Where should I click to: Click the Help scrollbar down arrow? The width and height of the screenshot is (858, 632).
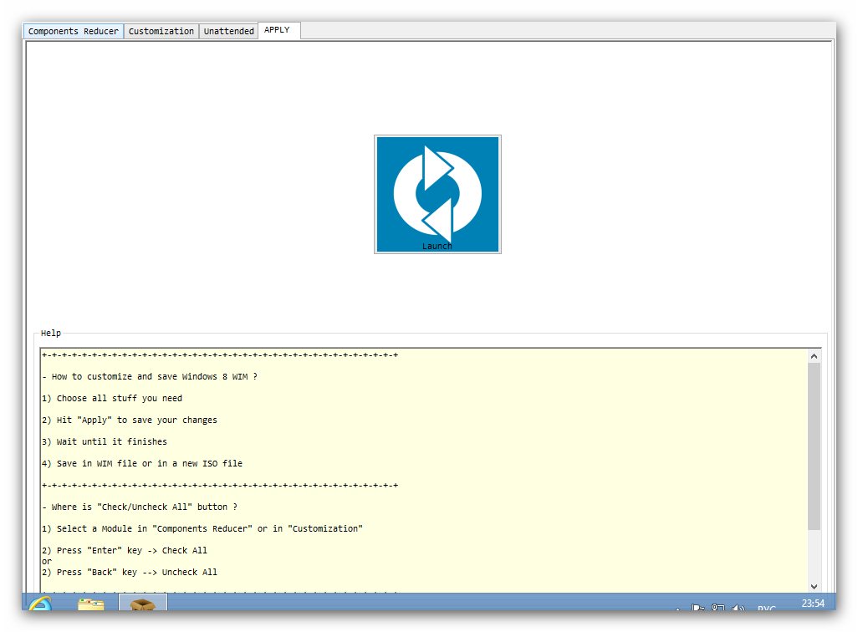point(814,587)
